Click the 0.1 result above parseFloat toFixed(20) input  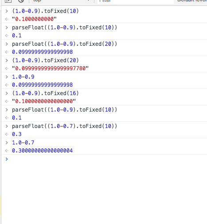[17, 36]
